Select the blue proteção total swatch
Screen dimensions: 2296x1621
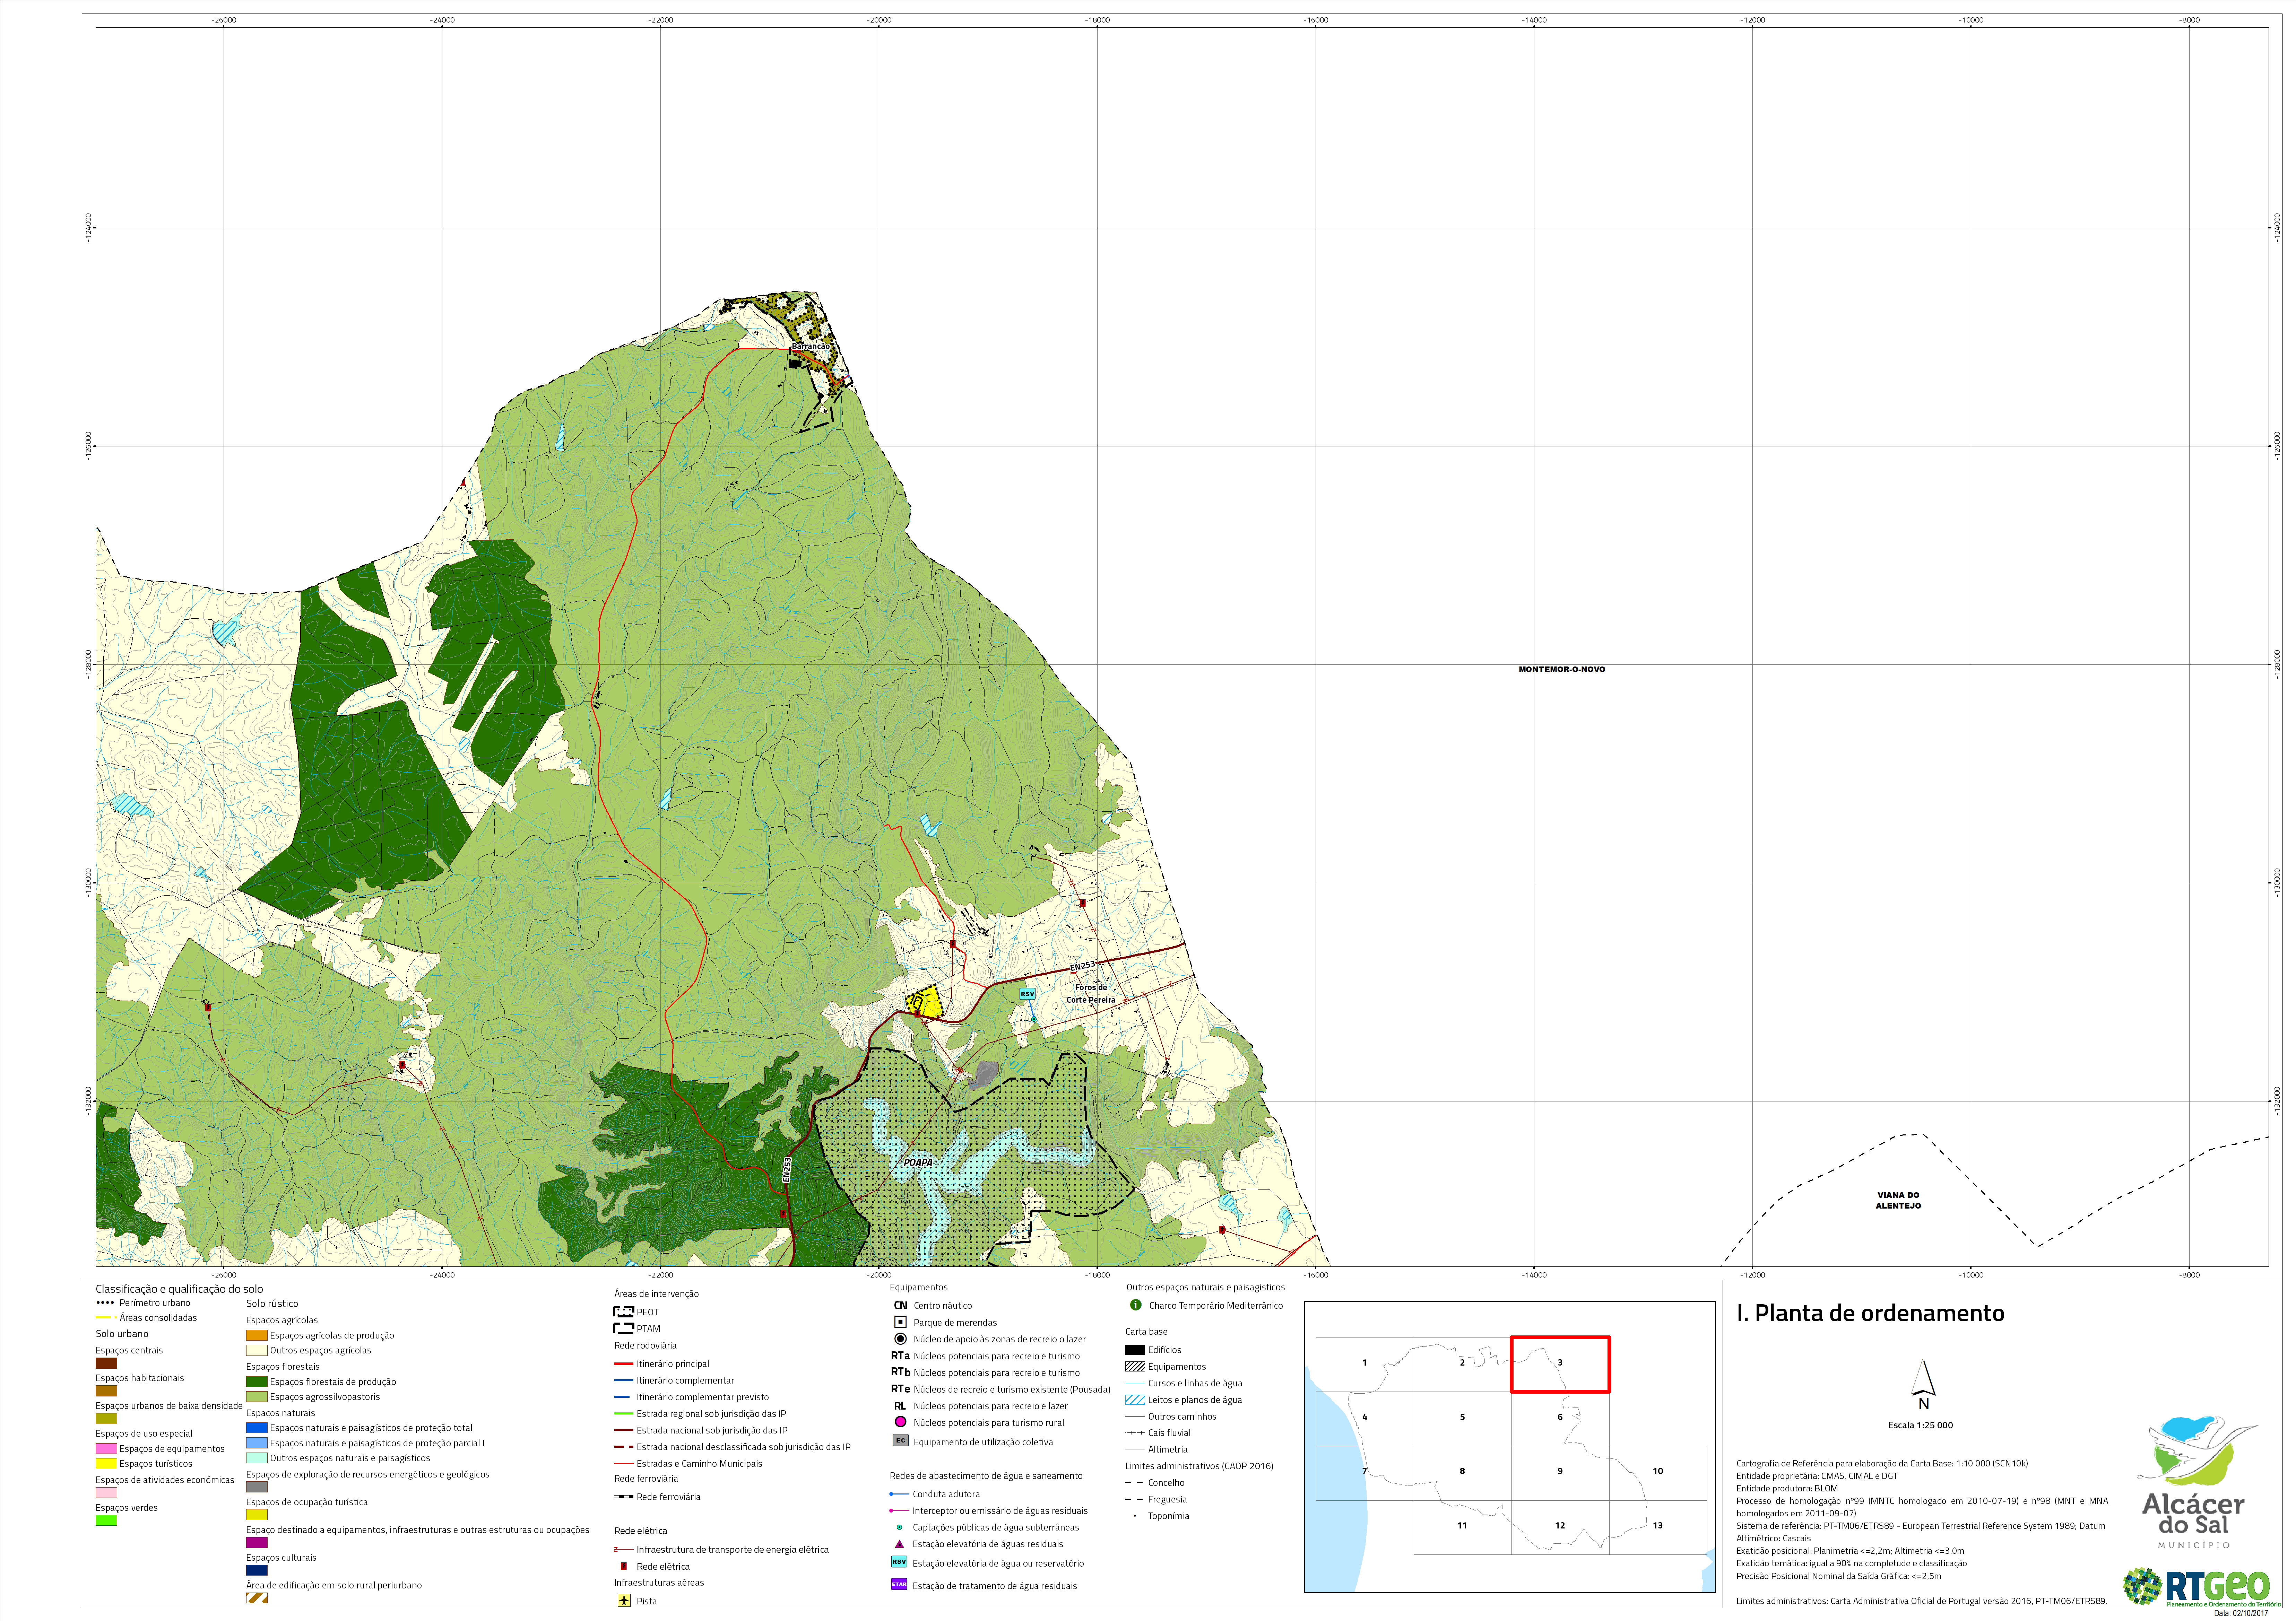pyautogui.click(x=257, y=1428)
